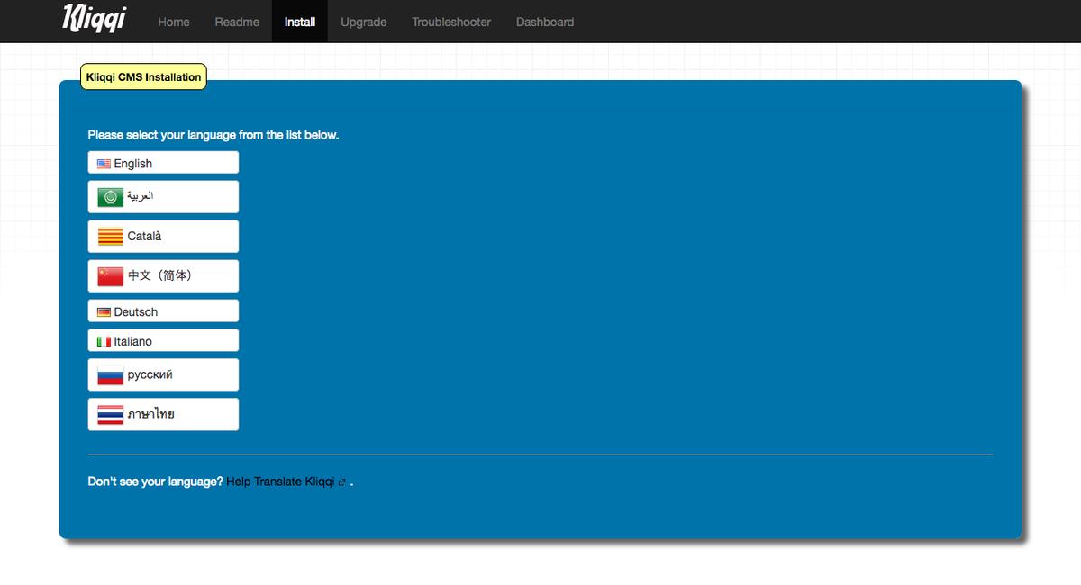
Task: Click the Russian flag icon
Action: (110, 375)
